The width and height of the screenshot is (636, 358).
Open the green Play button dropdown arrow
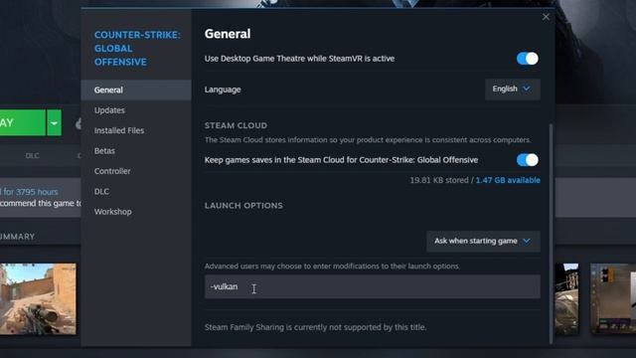pos(54,122)
